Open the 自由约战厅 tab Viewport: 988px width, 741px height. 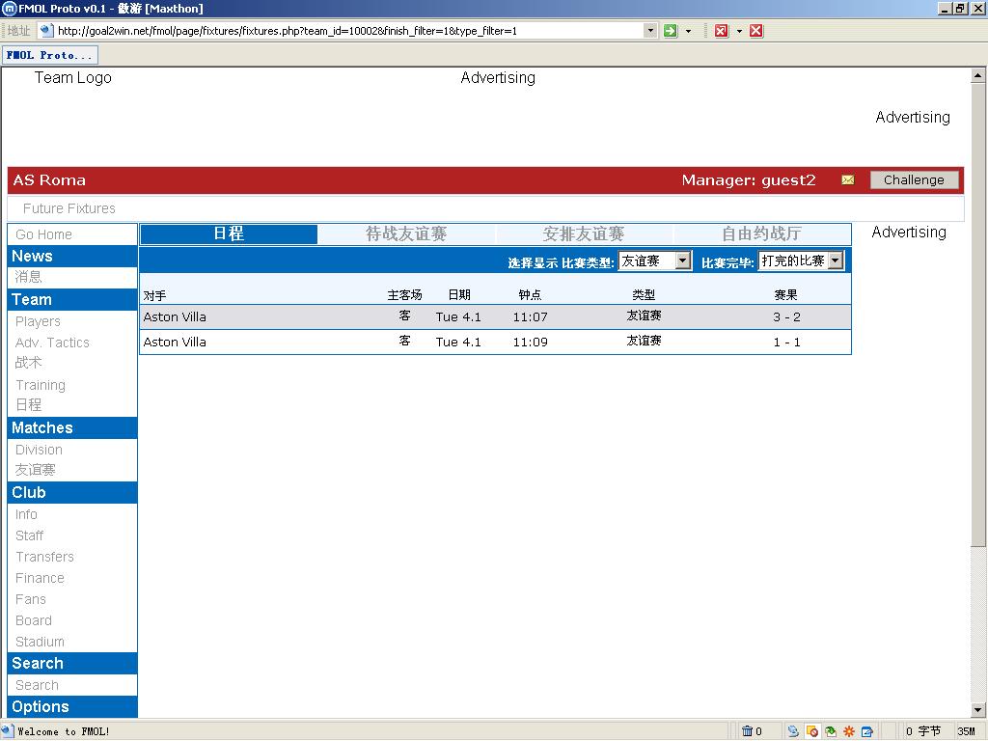point(761,233)
